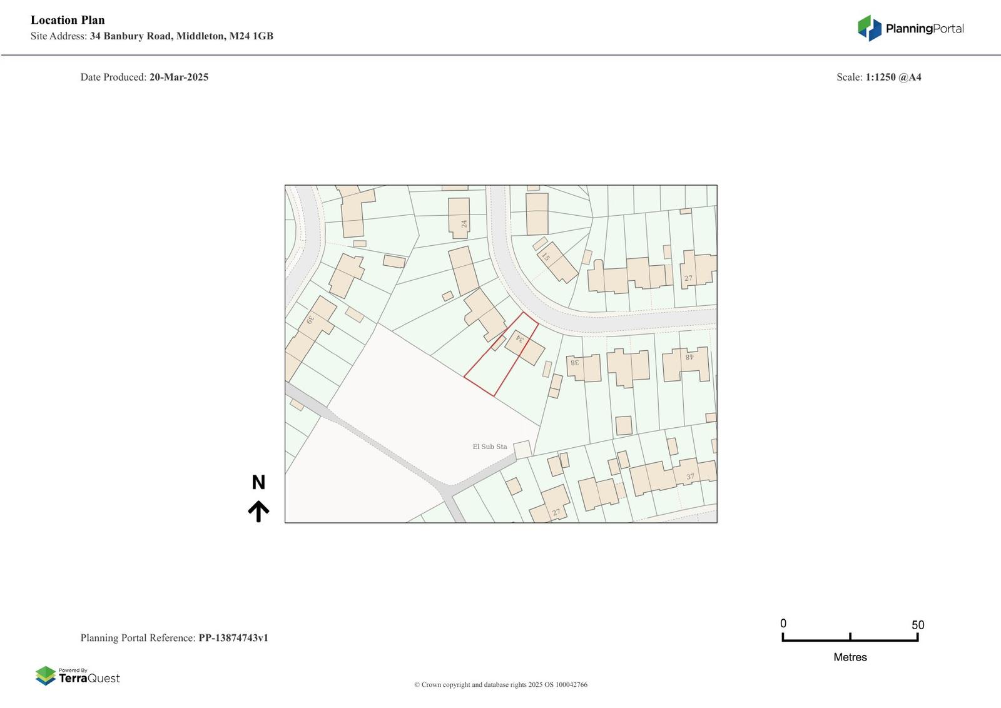Click the Planning Portal logo icon
The height and width of the screenshot is (708, 1001).
tap(869, 28)
